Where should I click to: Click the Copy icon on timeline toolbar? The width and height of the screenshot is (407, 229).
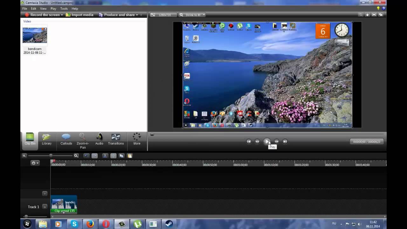tap(121, 156)
